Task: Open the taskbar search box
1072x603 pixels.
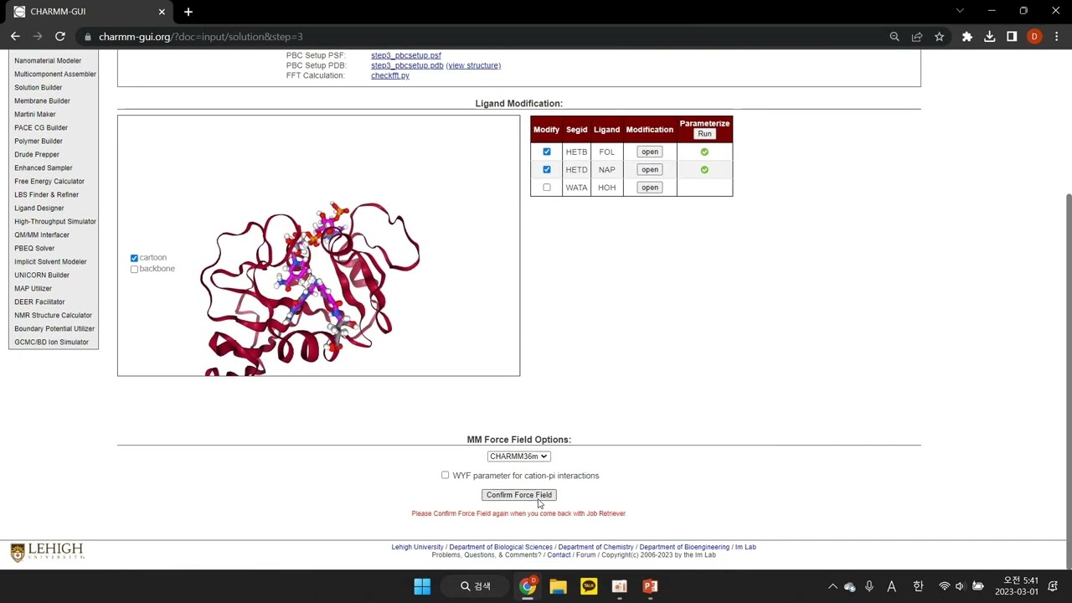Action: click(476, 586)
